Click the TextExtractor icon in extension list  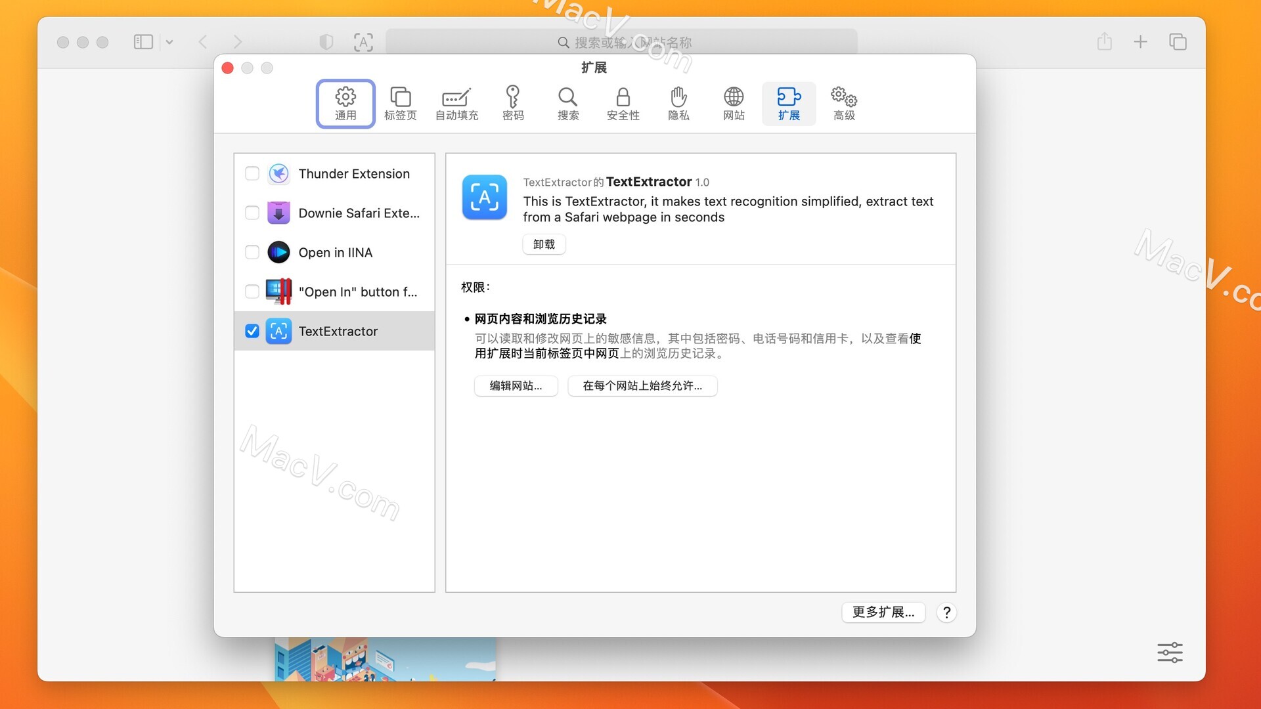278,331
